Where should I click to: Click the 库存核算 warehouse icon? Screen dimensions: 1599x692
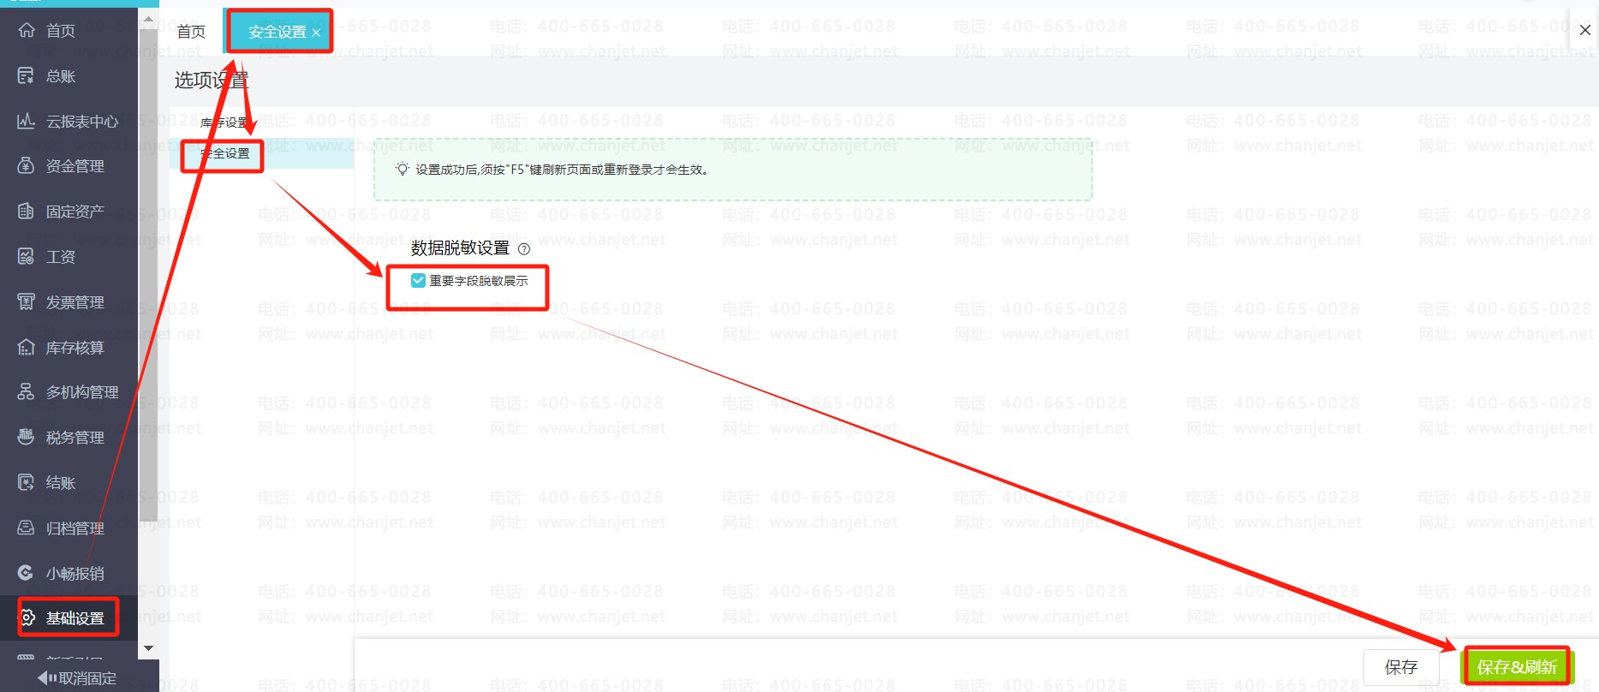pos(27,348)
